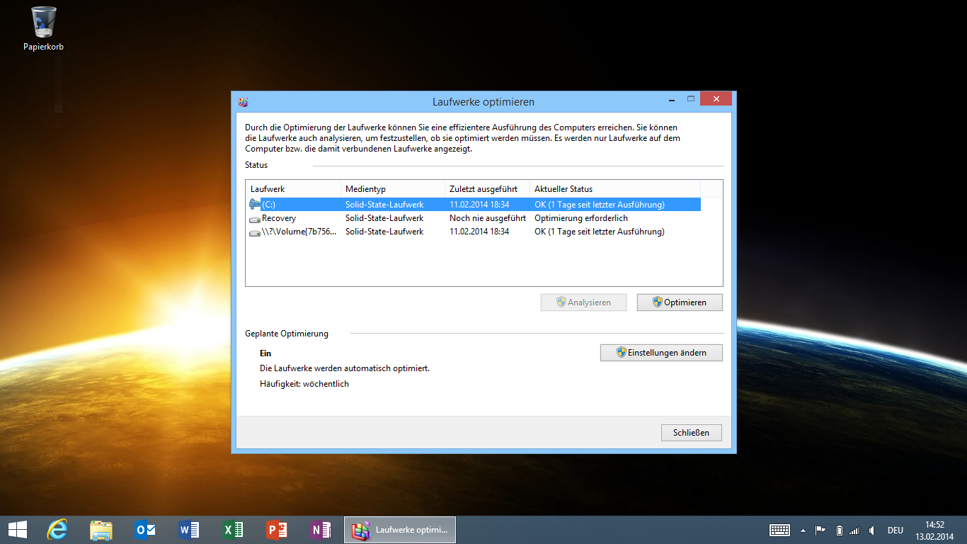Maximize the Laufwerke optimieren window
The image size is (967, 544).
coord(690,98)
